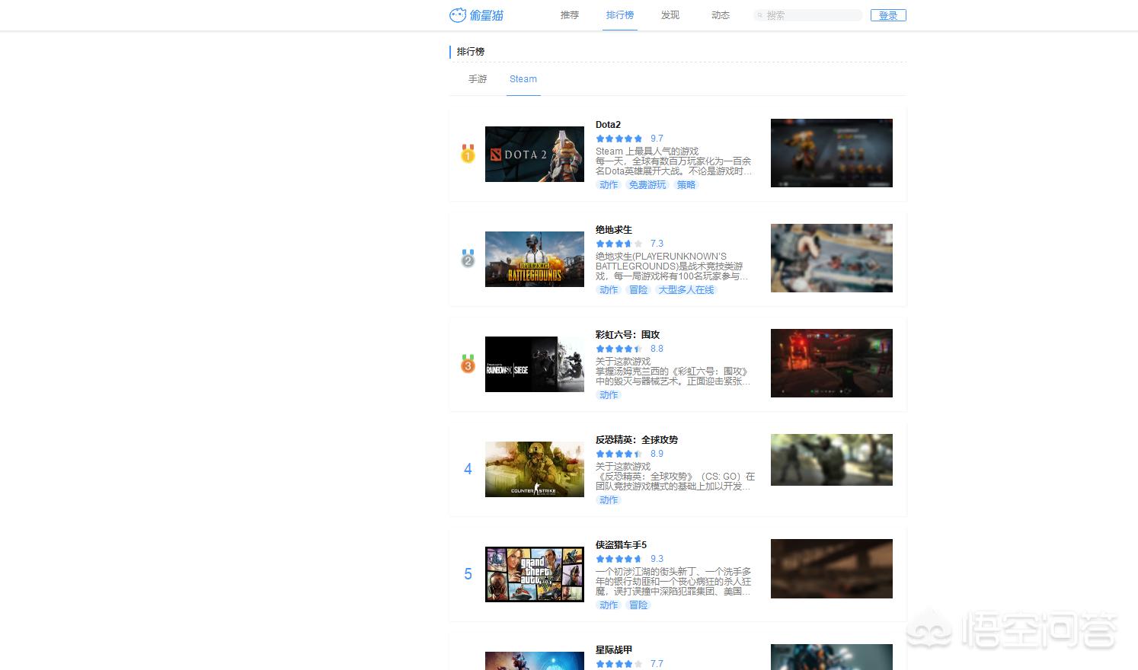
Task: Open 动态 in the top navigation
Action: 721,15
